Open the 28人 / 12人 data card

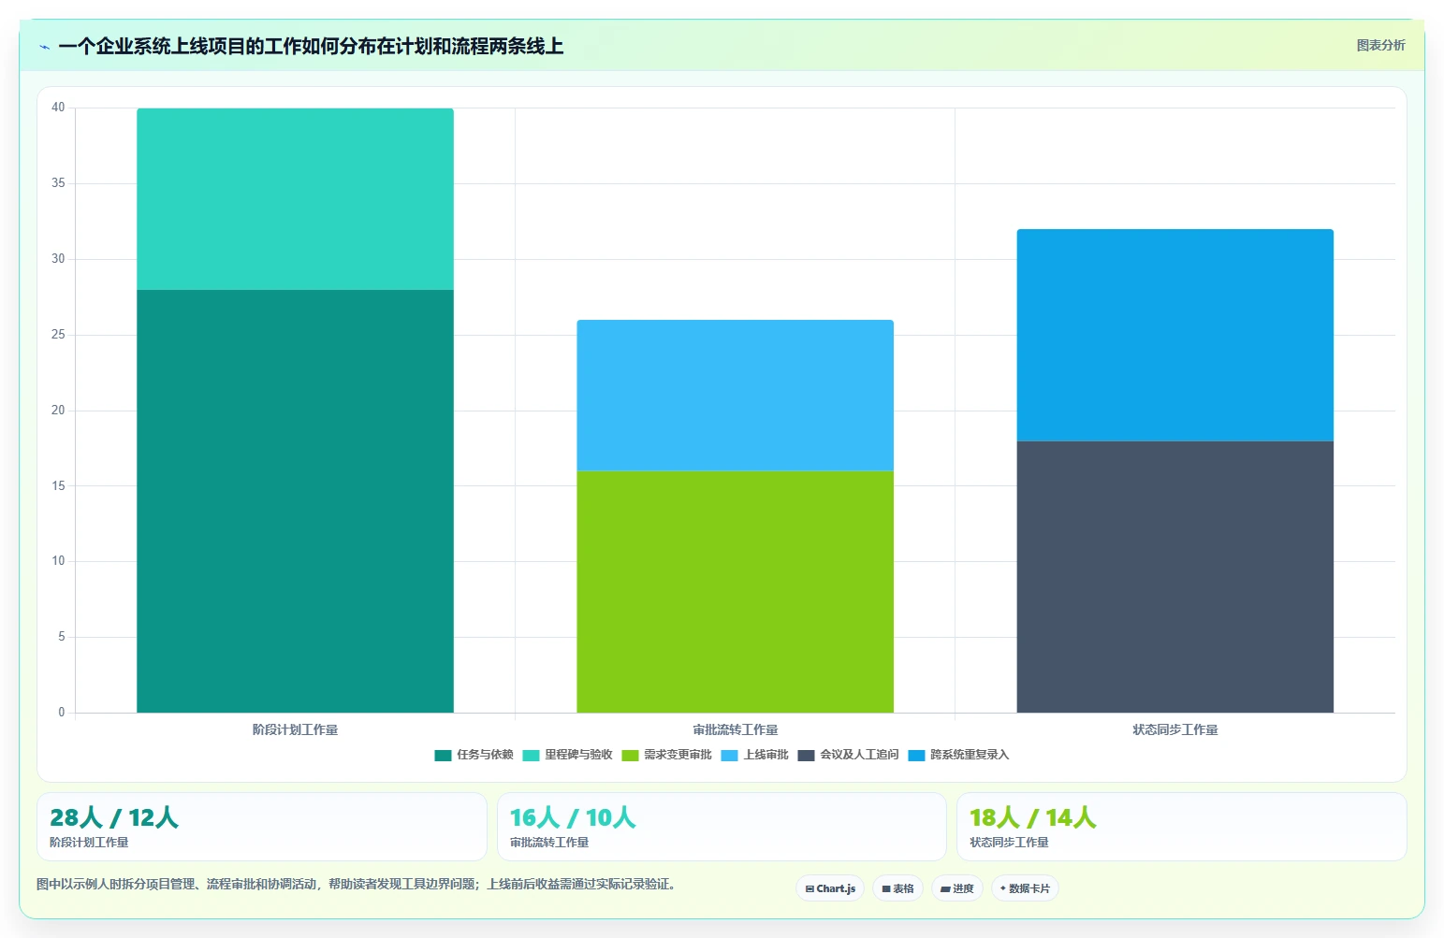262,827
